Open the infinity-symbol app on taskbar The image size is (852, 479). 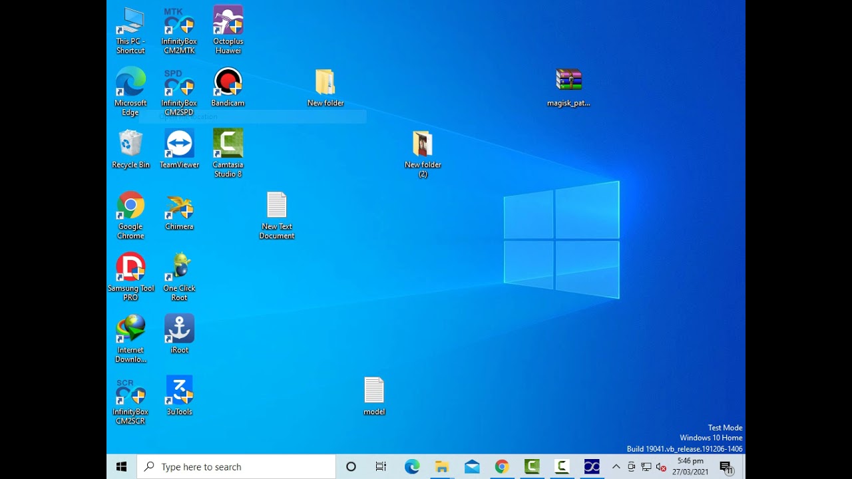point(592,467)
